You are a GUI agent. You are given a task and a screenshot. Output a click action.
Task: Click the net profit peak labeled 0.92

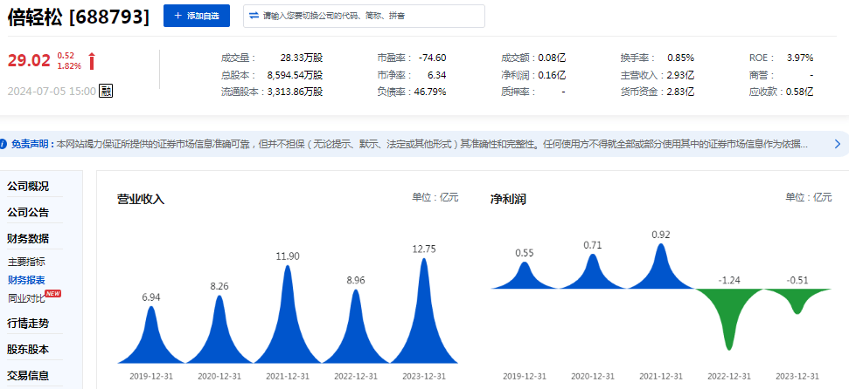click(661, 268)
